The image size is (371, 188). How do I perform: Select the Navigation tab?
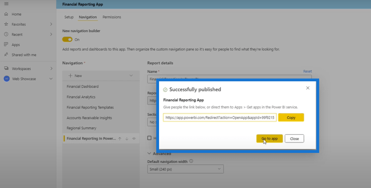(x=88, y=17)
